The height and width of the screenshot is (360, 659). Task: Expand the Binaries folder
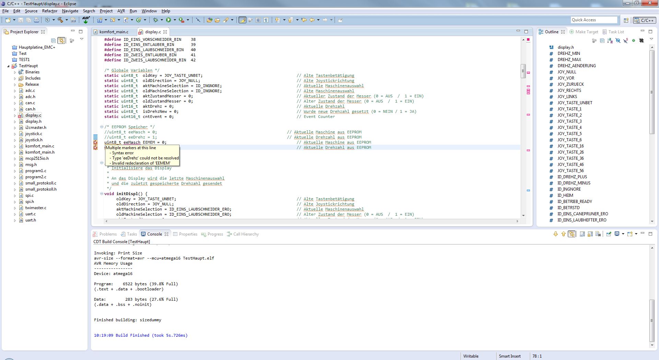coord(15,72)
